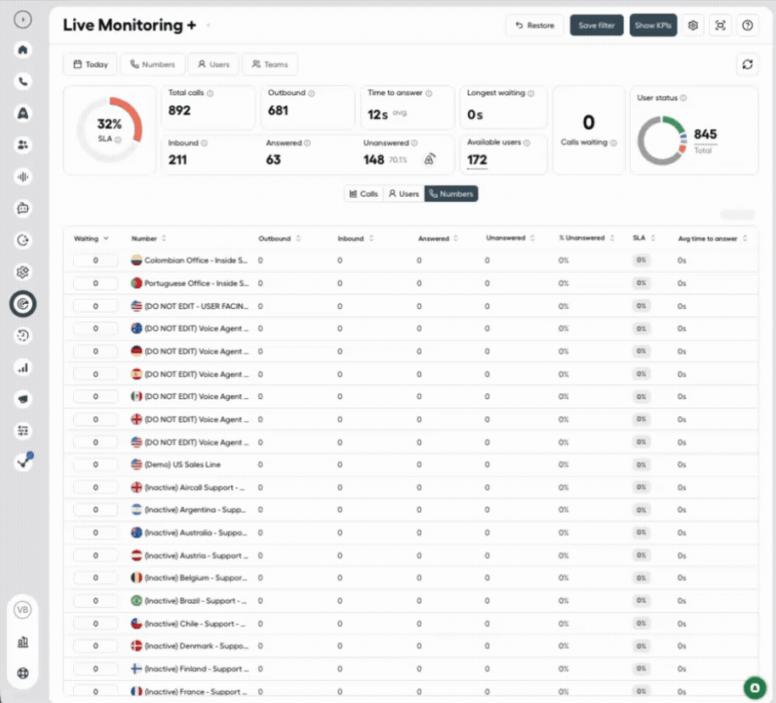
Task: Open the megaphone campaigns sidebar icon
Action: coord(23,399)
